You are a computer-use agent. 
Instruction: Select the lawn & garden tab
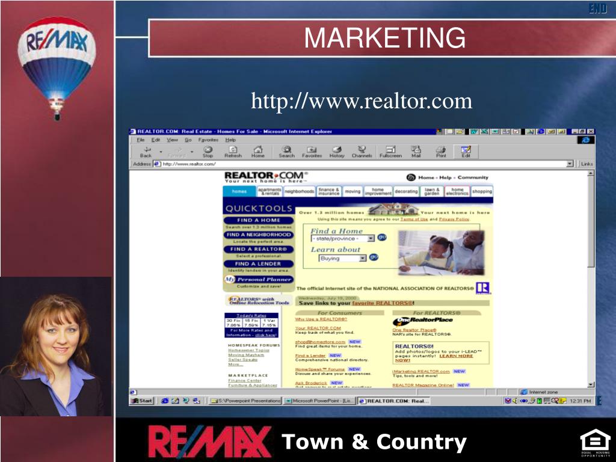[x=432, y=191]
